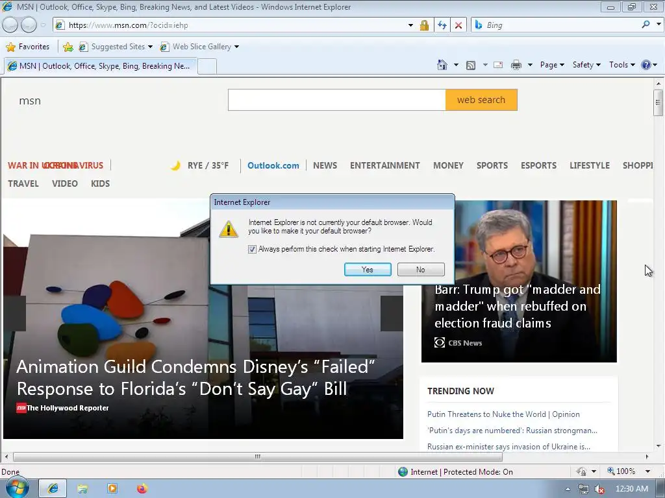This screenshot has width=665, height=498.
Task: Click the Back navigation button
Action: click(x=10, y=25)
